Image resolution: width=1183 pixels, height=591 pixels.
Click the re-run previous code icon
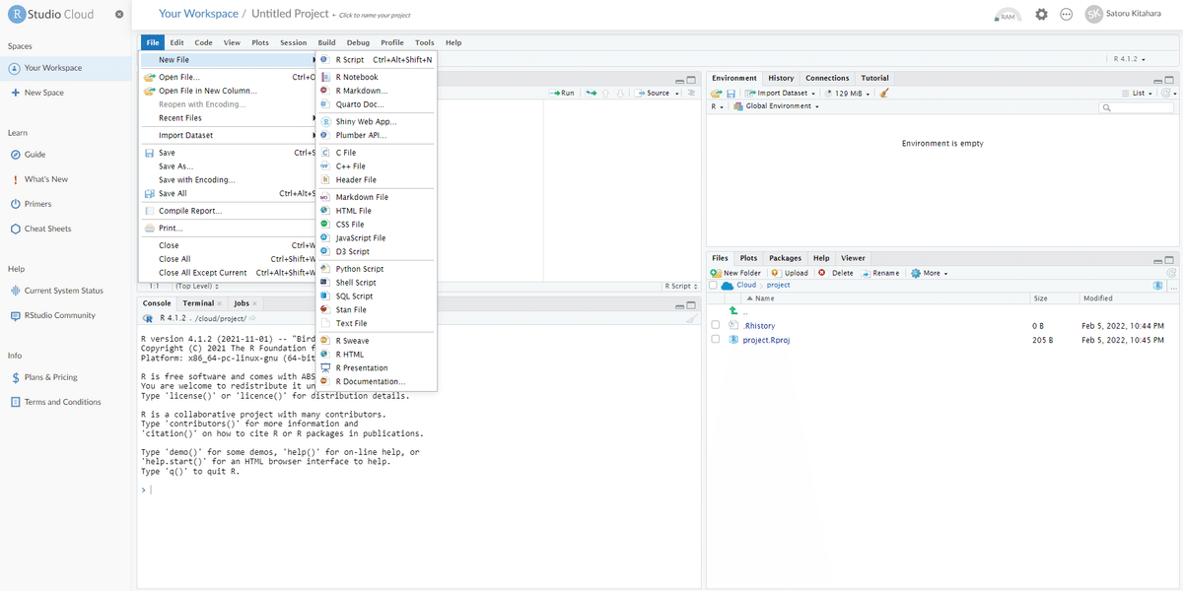591,93
